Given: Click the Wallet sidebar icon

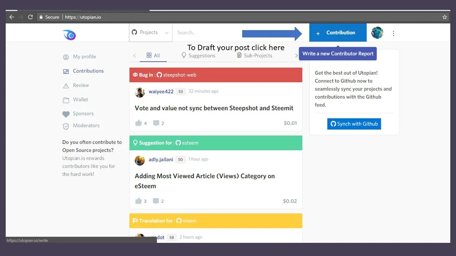Looking at the screenshot, I should [x=66, y=100].
